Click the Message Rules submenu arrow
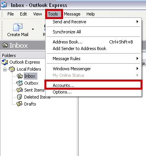The height and width of the screenshot is (156, 146). (137, 58)
